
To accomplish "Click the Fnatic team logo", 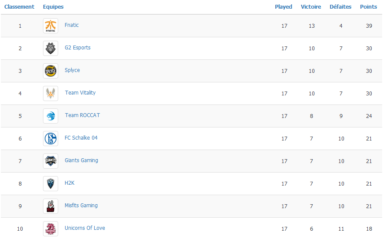I will pos(50,26).
